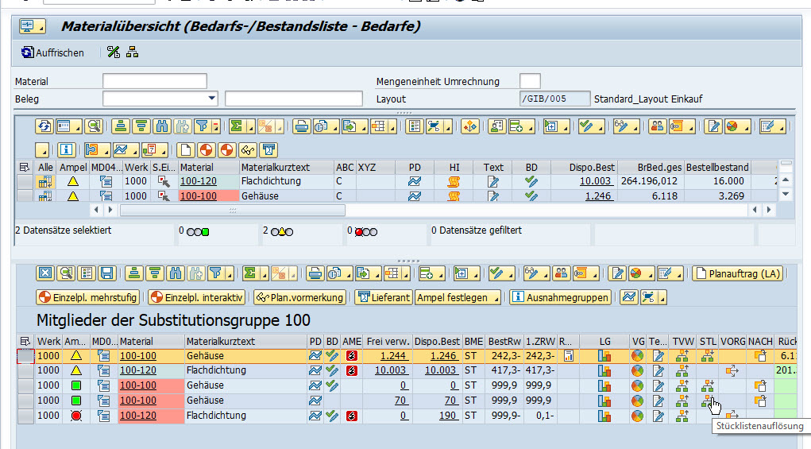
Task: Select first Gehäuse row in lower table
Action: 26,356
